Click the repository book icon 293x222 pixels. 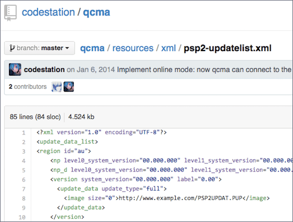(11, 13)
